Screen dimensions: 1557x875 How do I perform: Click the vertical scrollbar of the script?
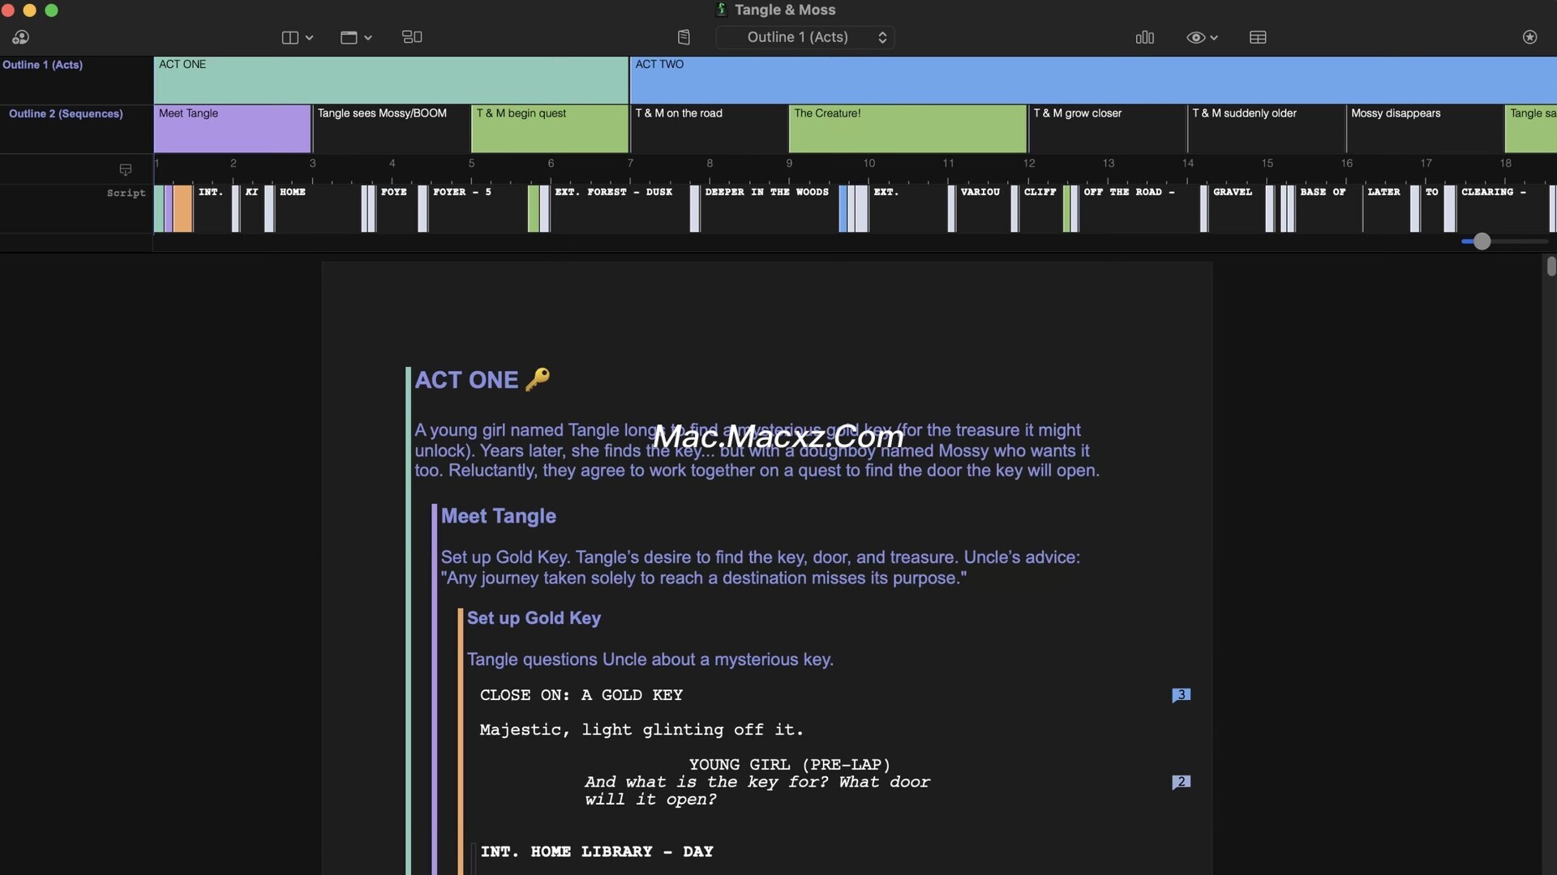[1551, 267]
